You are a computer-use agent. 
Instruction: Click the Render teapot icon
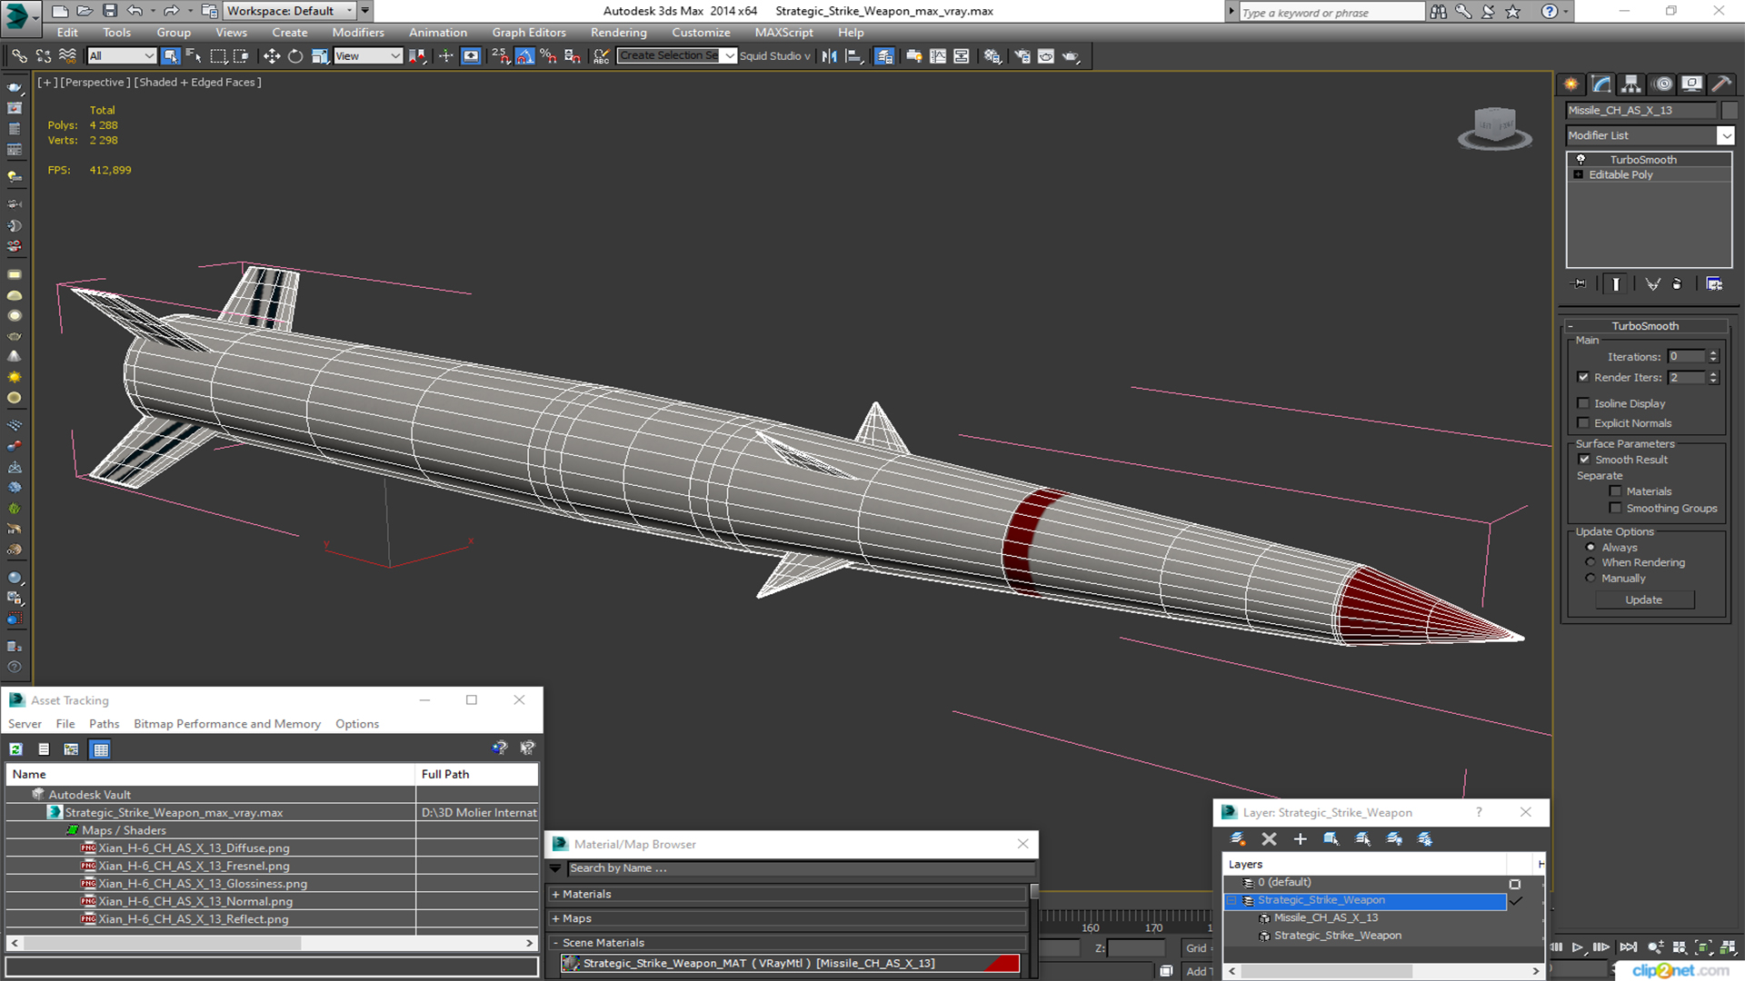point(1071,56)
